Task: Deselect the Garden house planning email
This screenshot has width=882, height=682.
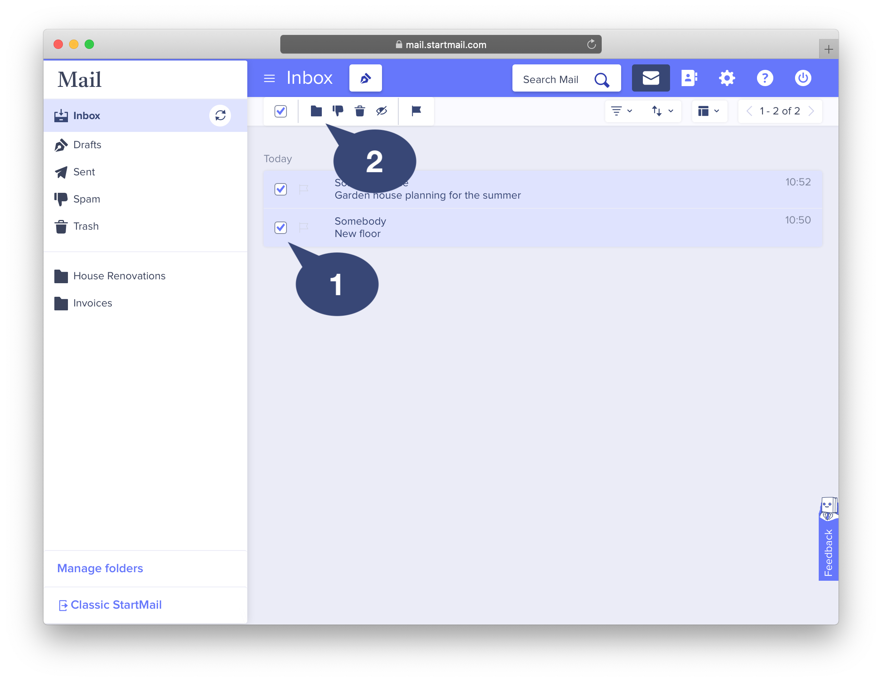Action: [x=281, y=189]
